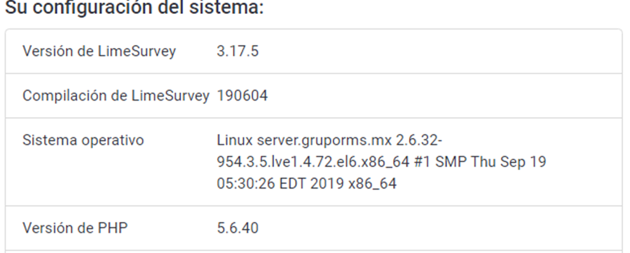Click the "Compilación de LimeSurvey" label
Viewport: 630px width, 253px height.
click(x=116, y=96)
